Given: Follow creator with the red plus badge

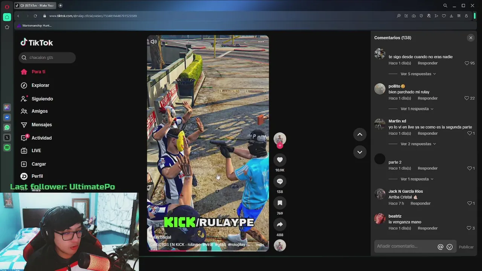Looking at the screenshot, I should (280, 146).
